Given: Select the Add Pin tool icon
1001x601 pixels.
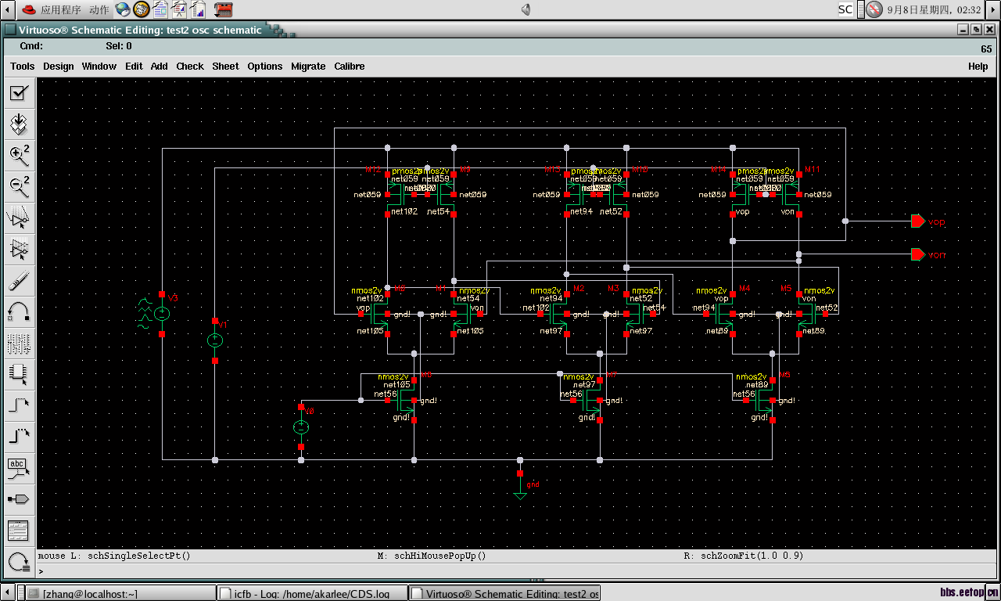Looking at the screenshot, I should point(19,498).
